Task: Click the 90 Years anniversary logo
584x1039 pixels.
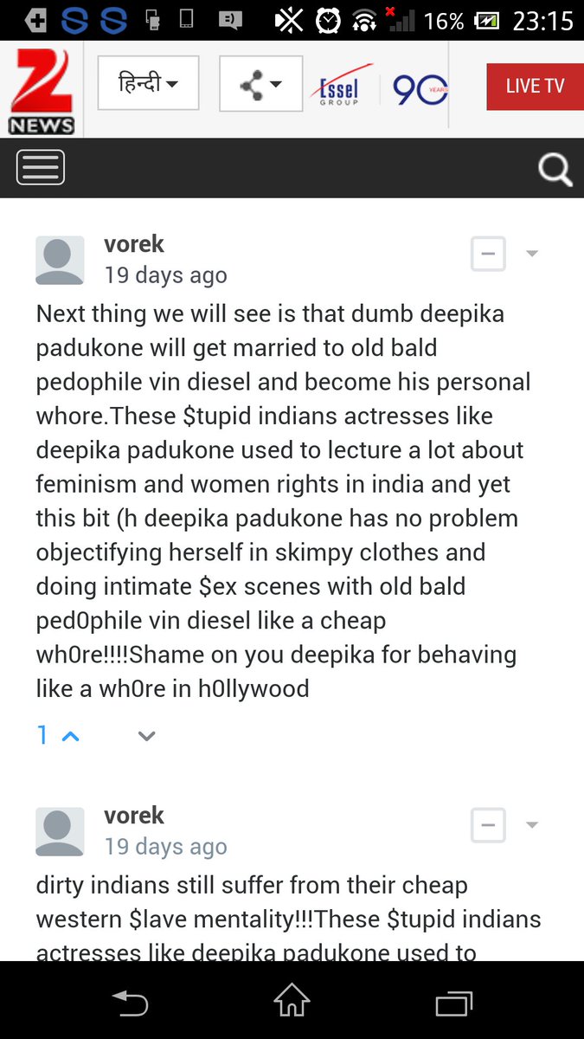Action: coord(420,88)
